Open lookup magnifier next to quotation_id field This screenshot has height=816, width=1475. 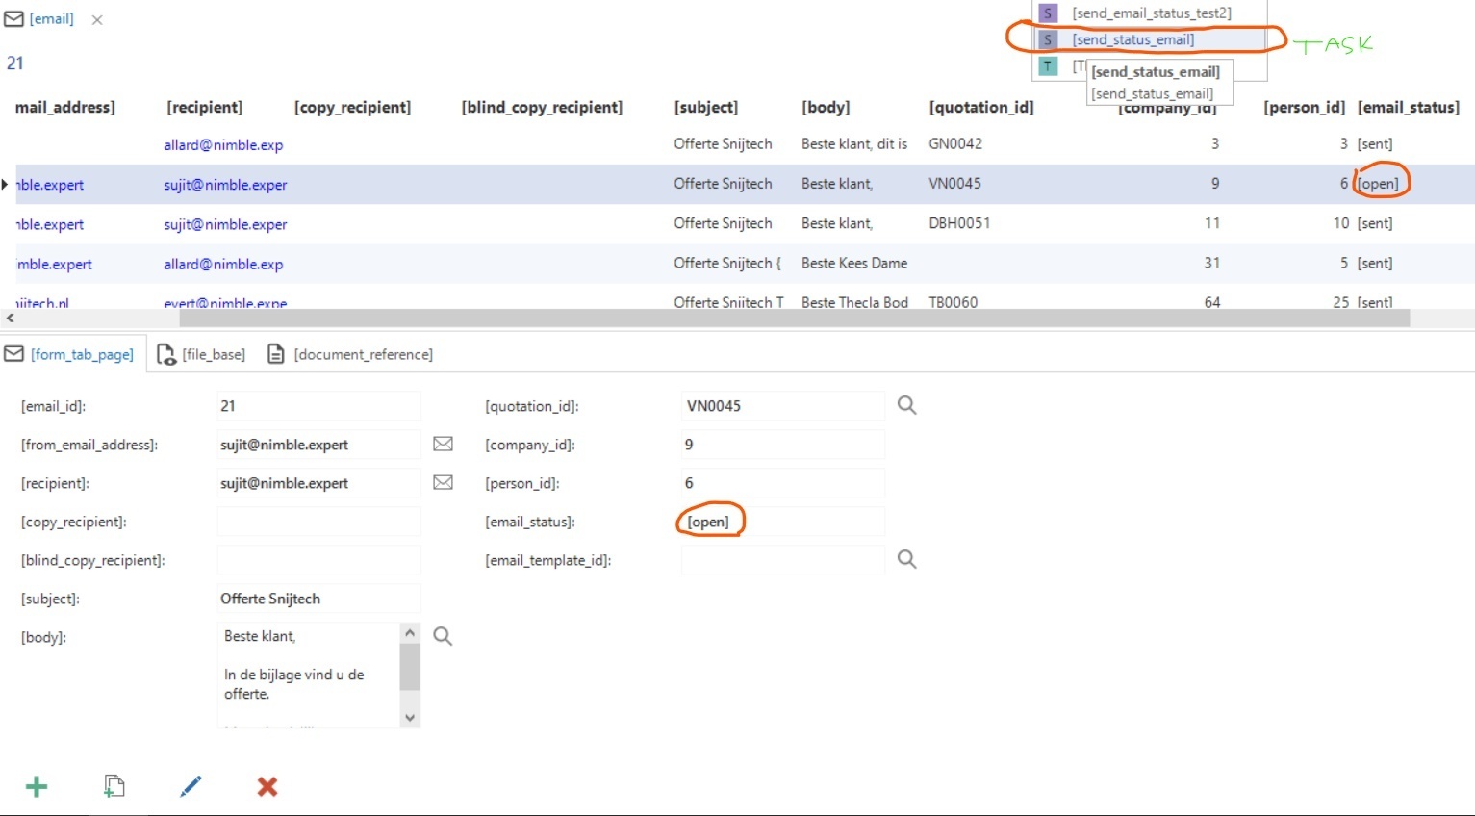906,405
